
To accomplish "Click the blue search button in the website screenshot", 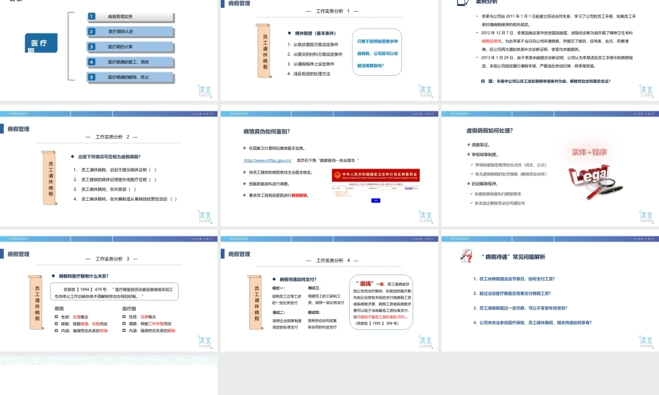I will coord(375,201).
